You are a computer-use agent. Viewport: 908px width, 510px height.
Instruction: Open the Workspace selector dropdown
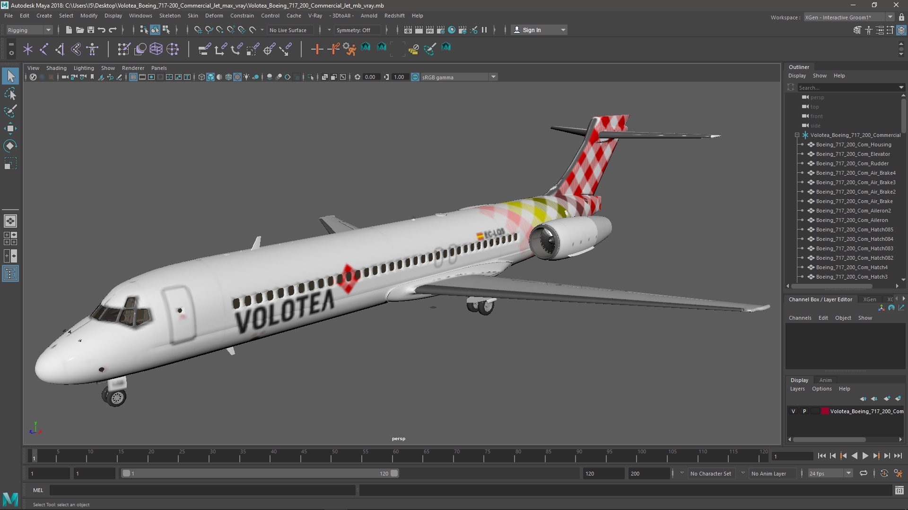tap(849, 17)
